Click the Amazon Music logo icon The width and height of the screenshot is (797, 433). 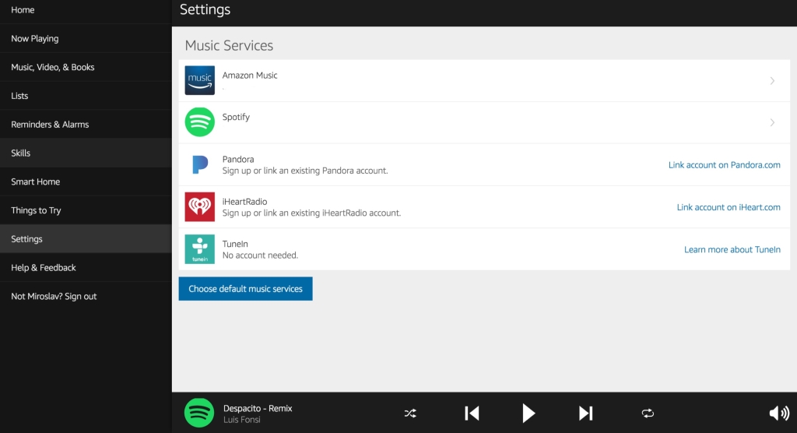(199, 80)
